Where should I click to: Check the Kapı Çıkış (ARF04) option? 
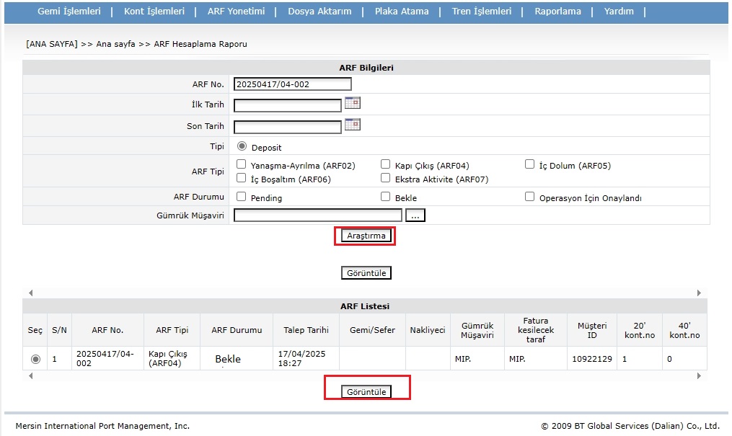[386, 164]
